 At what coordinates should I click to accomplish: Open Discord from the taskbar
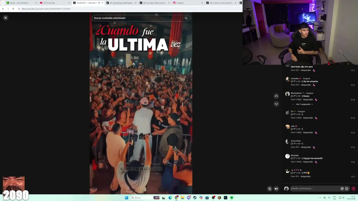pos(189,198)
